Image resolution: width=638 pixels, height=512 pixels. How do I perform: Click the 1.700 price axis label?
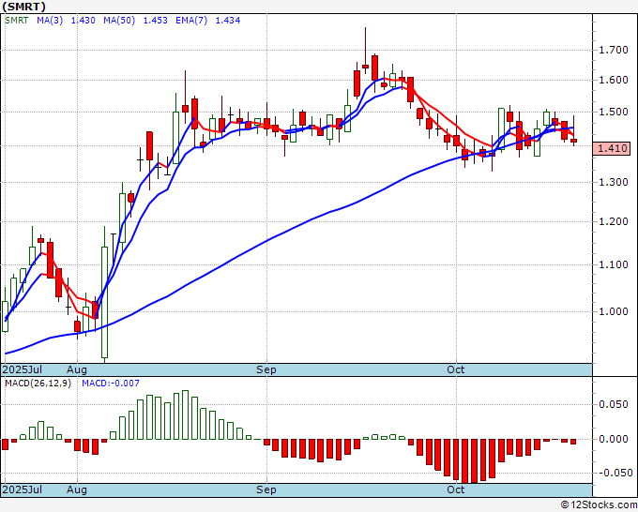pyautogui.click(x=614, y=51)
